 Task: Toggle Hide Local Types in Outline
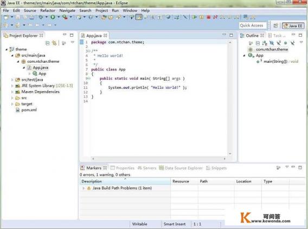pos(292,43)
